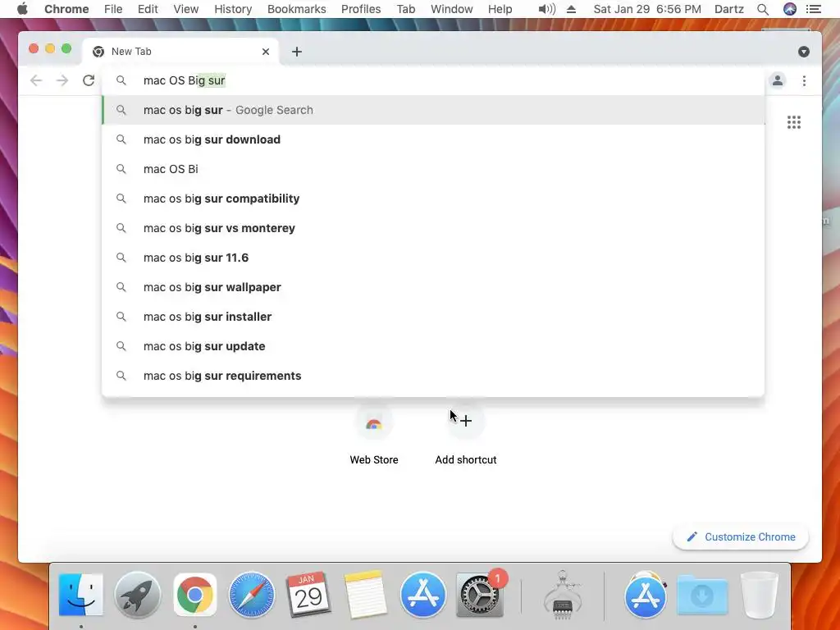The image size is (840, 630).
Task: Open Finder from the Dock
Action: click(x=81, y=594)
